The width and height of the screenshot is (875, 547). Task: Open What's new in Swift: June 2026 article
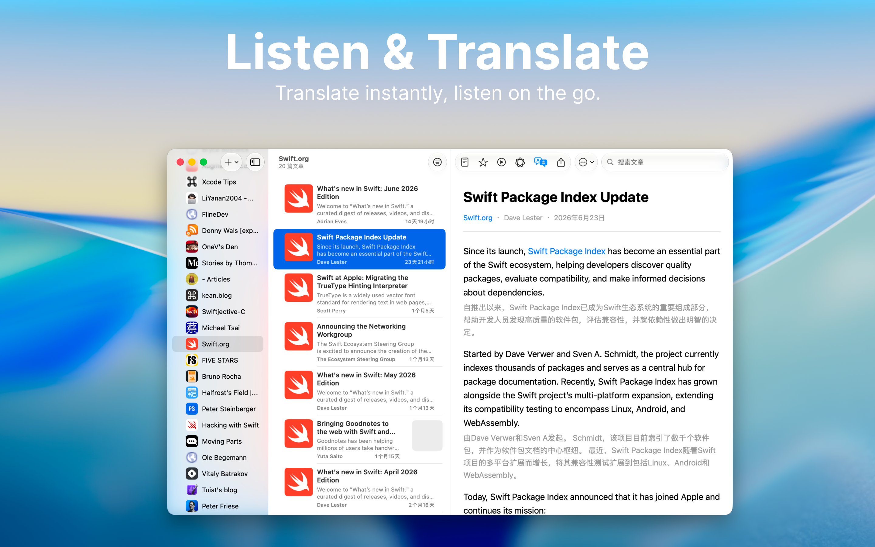(x=359, y=204)
